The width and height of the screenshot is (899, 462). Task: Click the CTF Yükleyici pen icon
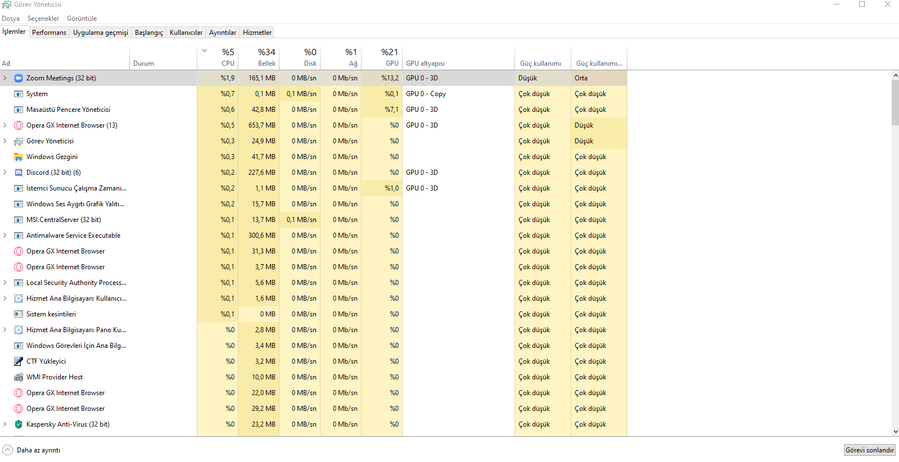pyautogui.click(x=19, y=361)
